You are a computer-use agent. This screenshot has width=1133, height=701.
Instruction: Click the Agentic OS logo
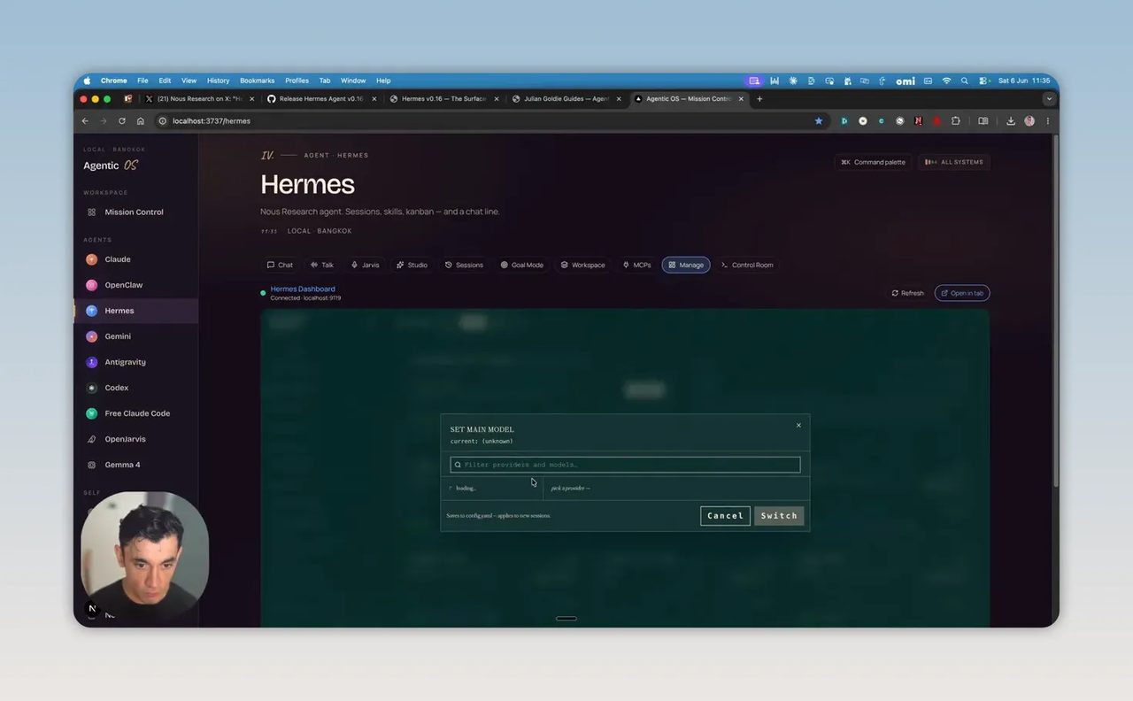point(111,166)
